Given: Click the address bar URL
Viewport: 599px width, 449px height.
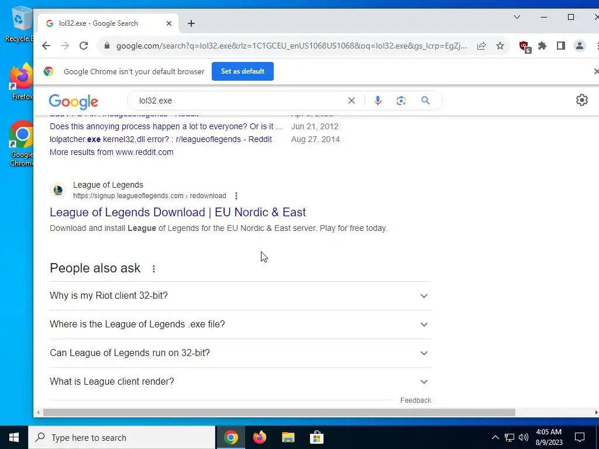Looking at the screenshot, I should click(291, 46).
